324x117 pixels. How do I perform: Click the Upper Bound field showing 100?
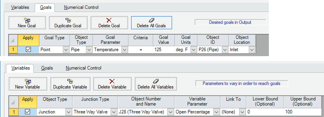(x=304, y=112)
